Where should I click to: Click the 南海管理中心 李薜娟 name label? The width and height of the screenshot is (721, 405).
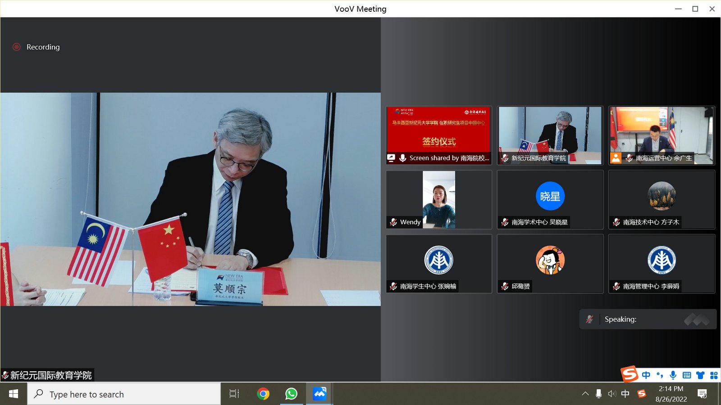651,286
